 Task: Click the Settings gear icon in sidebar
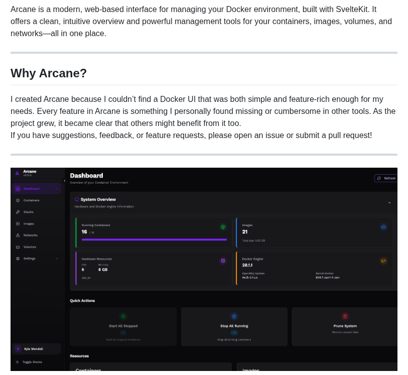click(18, 259)
